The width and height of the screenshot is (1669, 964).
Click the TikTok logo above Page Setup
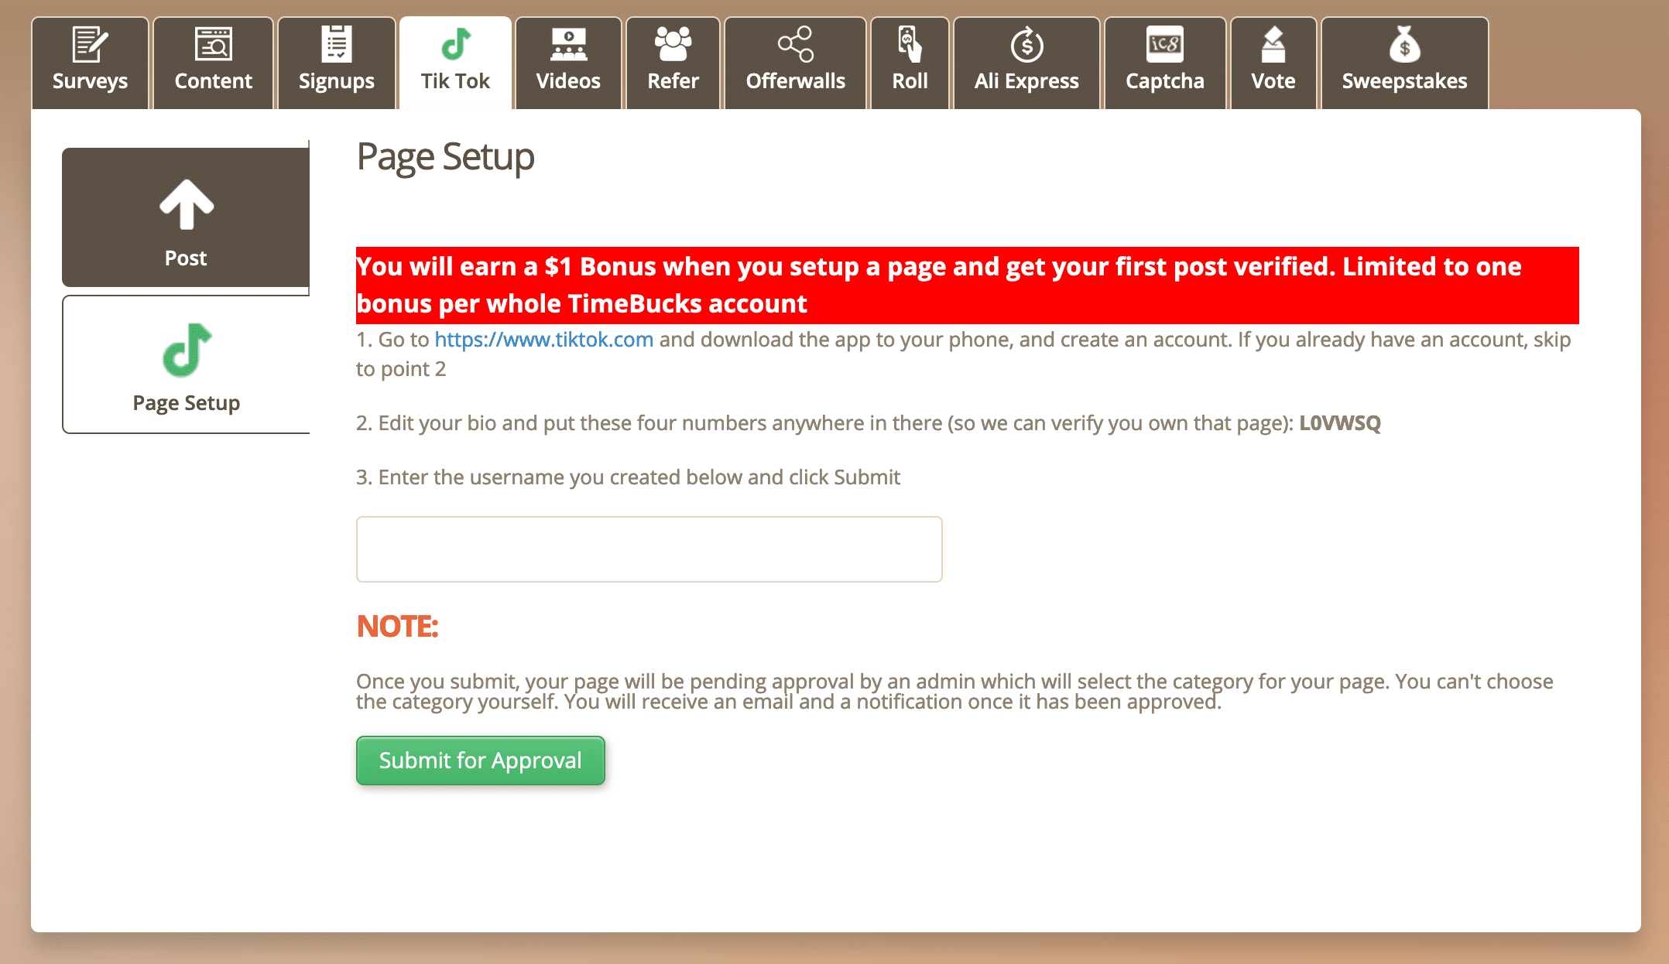(x=187, y=350)
